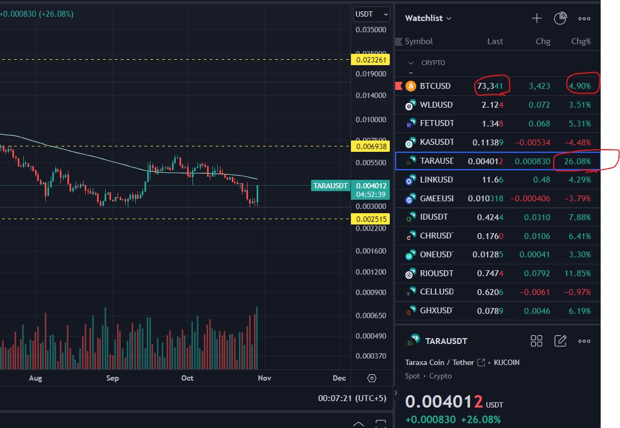Click the Bitcoin logo next to BTCUSD
This screenshot has height=428, width=620.
pos(410,86)
